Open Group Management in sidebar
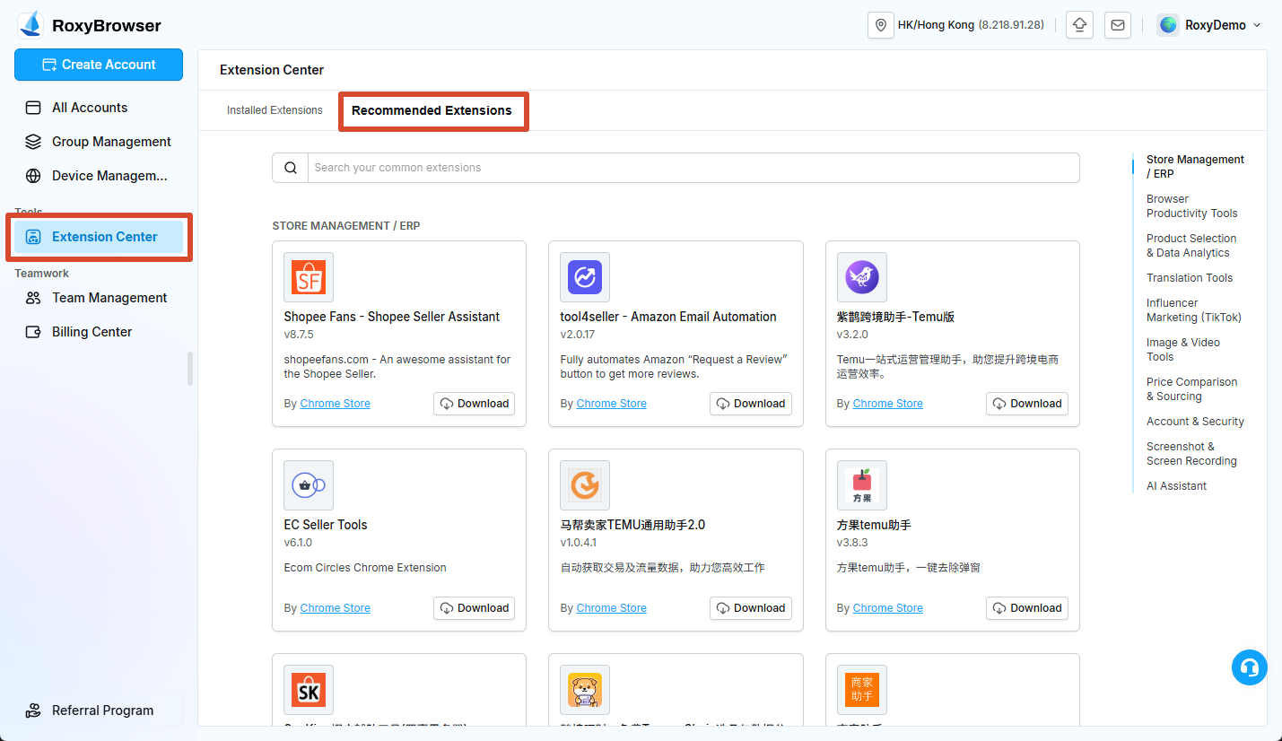Viewport: 1282px width, 741px height. click(x=99, y=142)
